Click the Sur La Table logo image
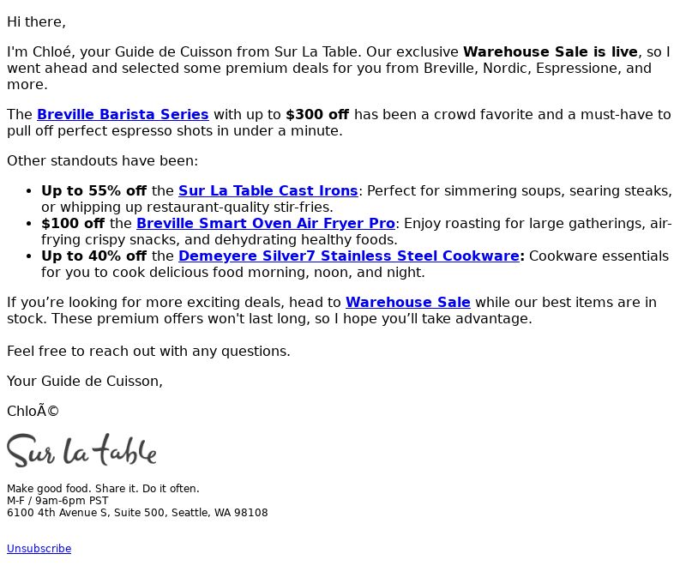 point(81,450)
